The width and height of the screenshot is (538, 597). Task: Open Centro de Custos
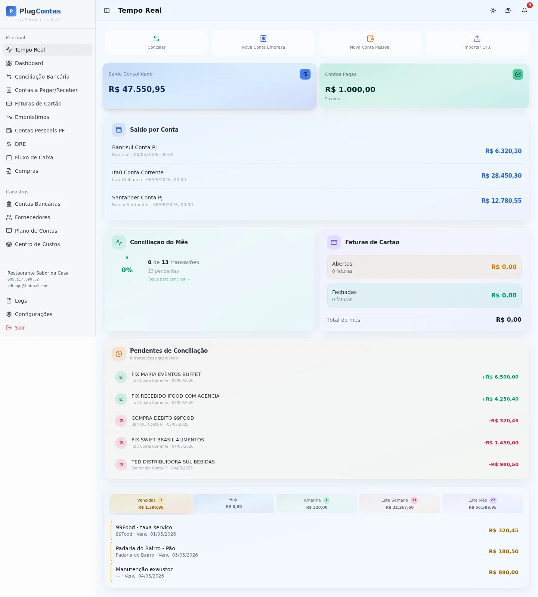point(47,244)
